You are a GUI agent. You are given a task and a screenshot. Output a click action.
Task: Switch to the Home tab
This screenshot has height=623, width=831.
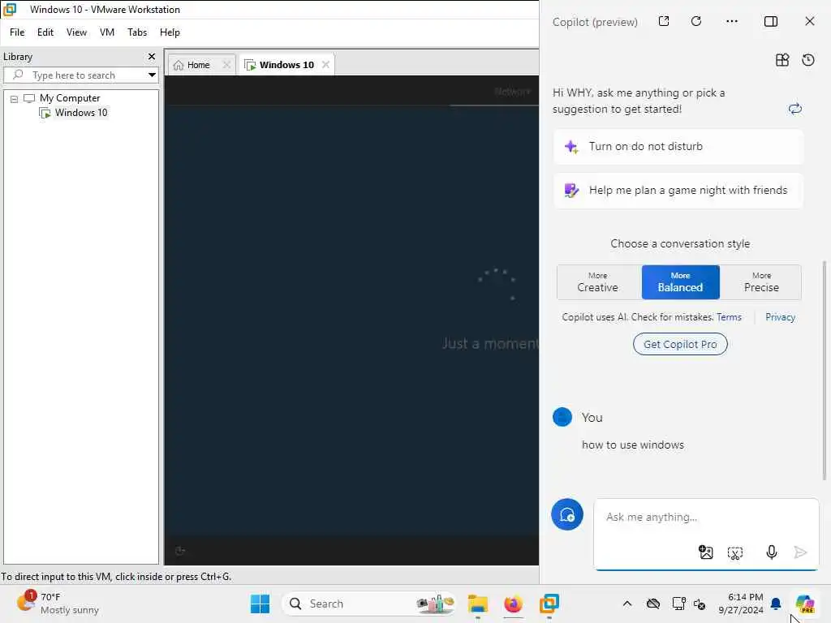tap(198, 65)
